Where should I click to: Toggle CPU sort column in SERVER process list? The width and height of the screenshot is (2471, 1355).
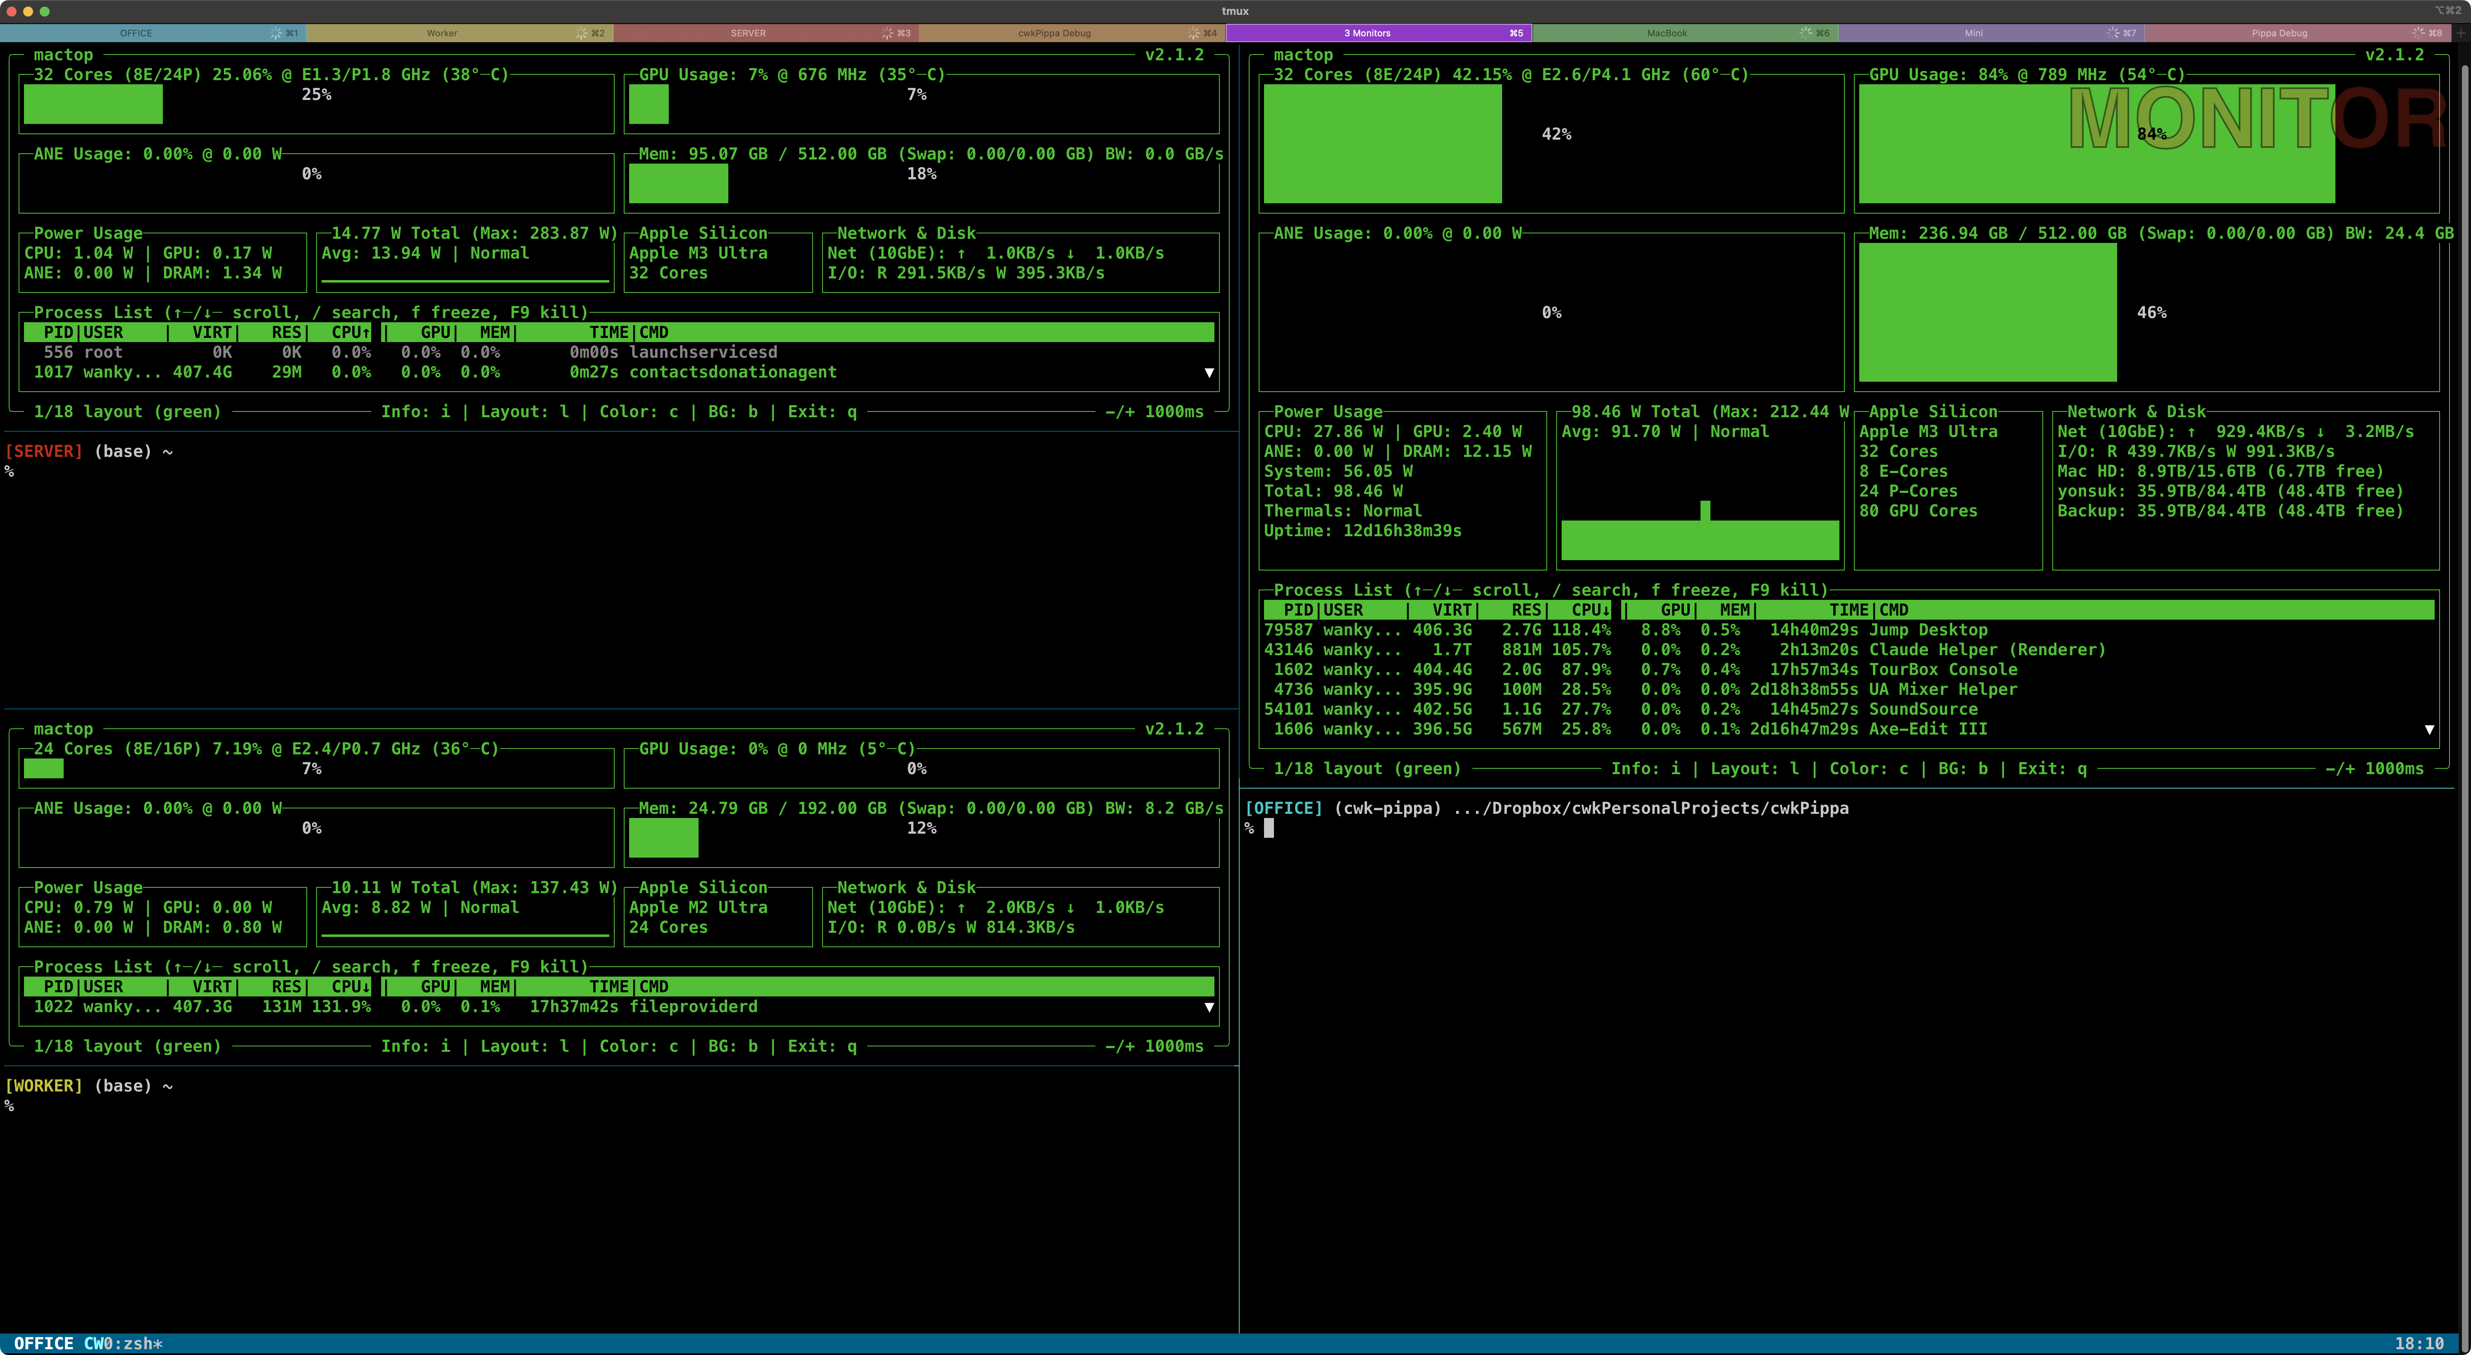point(350,333)
